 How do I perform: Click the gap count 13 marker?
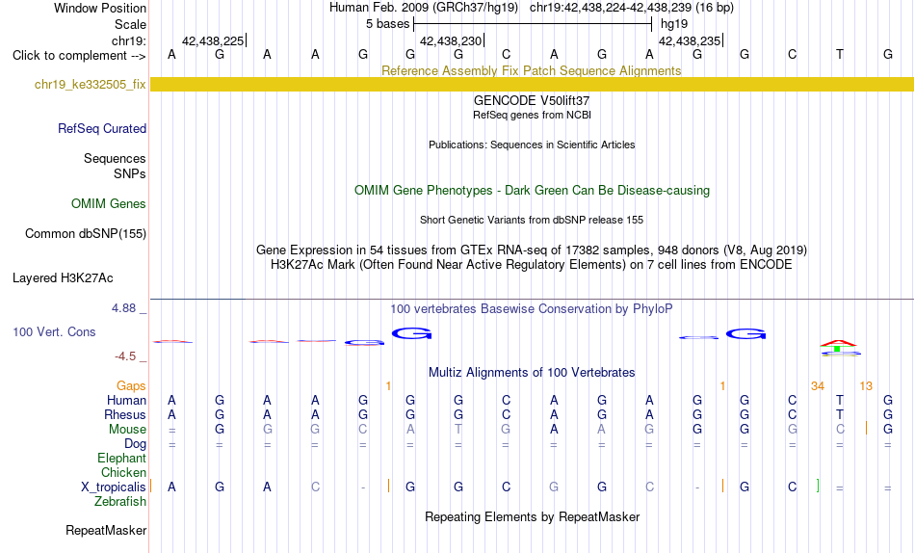866,386
